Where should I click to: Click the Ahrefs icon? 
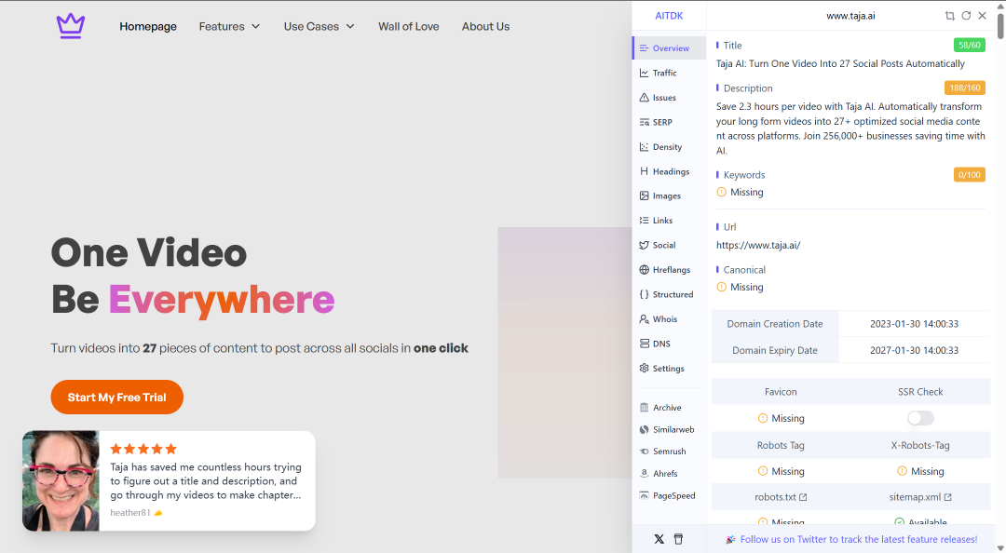tap(645, 474)
